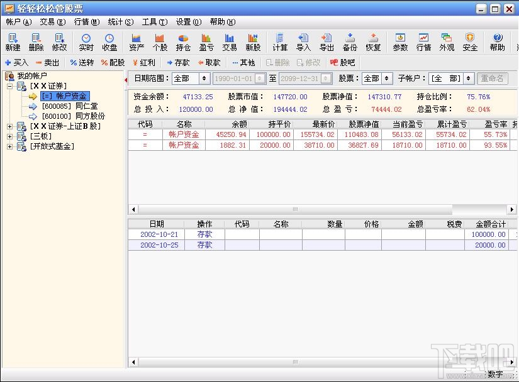
Task: Open the 盈亏 profit-loss icon
Action: pyautogui.click(x=206, y=42)
